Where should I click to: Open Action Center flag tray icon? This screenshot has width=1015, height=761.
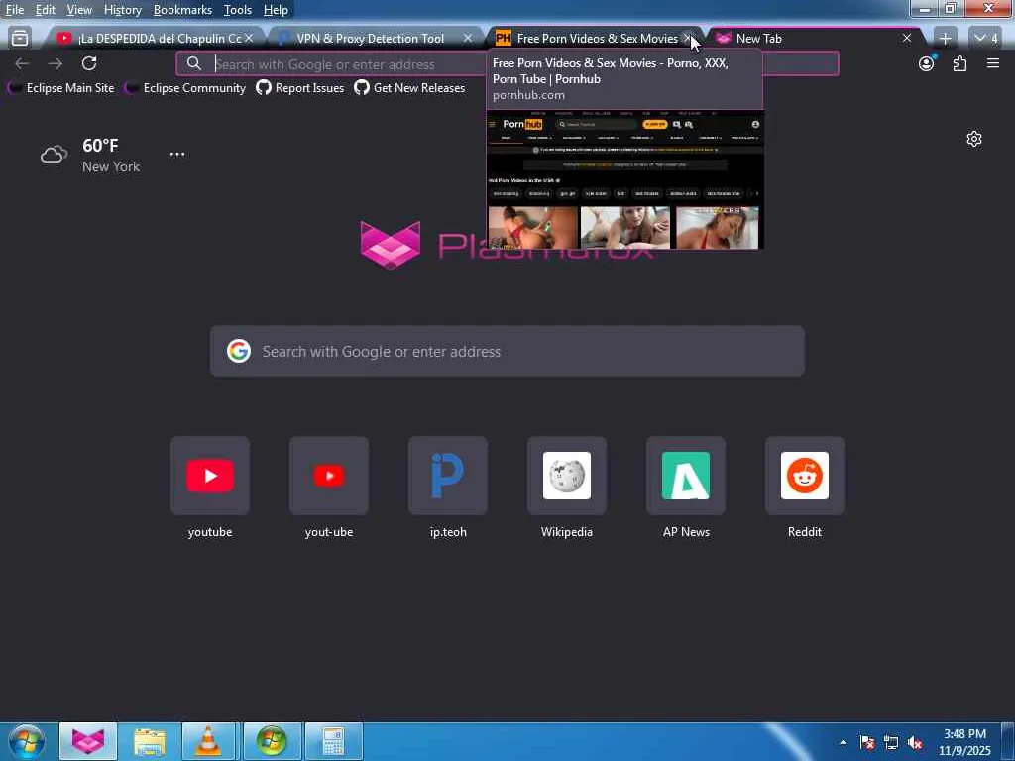867,743
